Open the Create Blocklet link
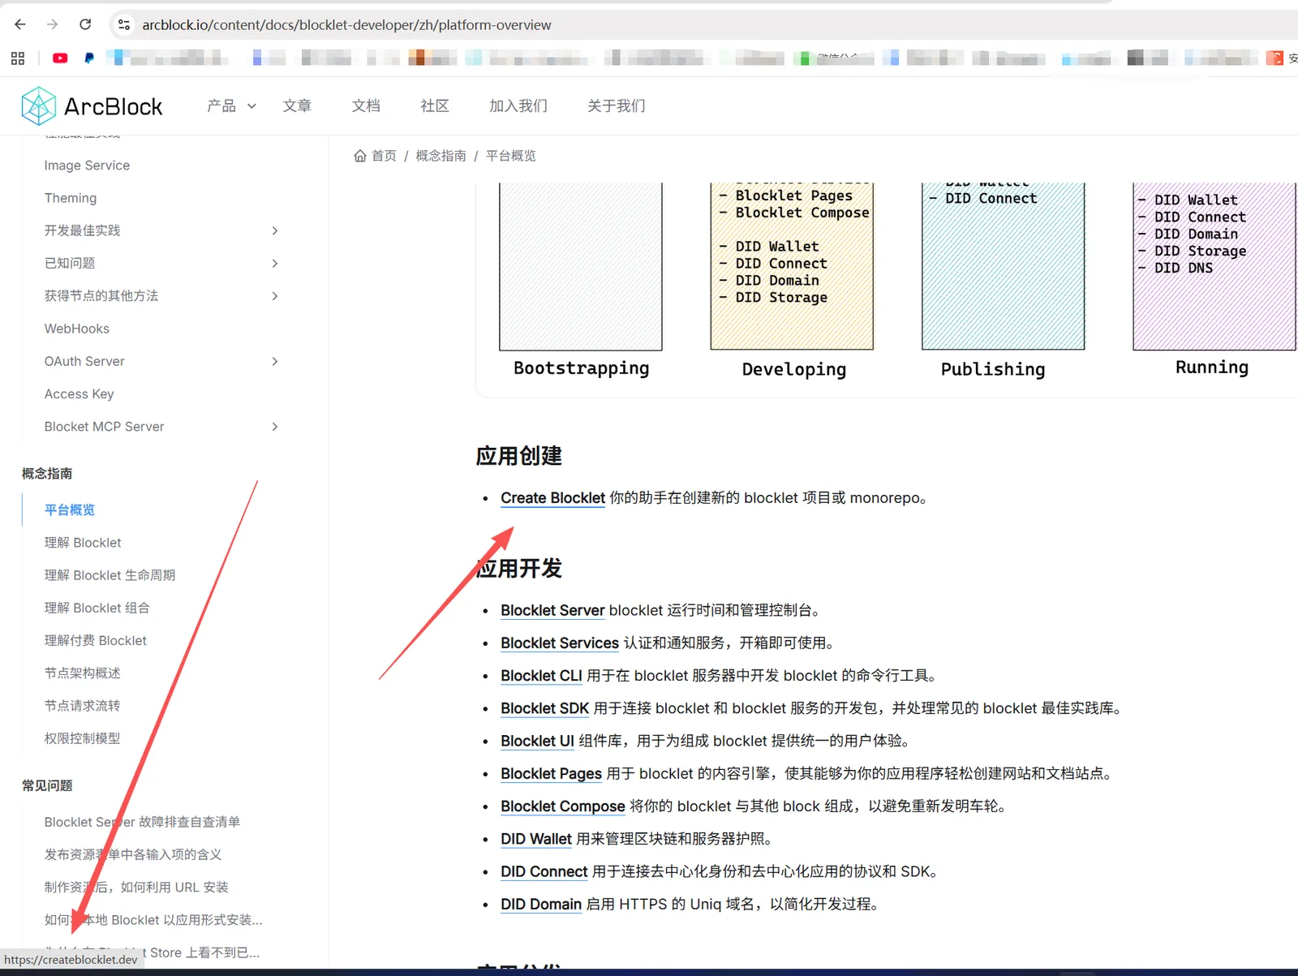Viewport: 1298px width, 976px height. coord(553,498)
